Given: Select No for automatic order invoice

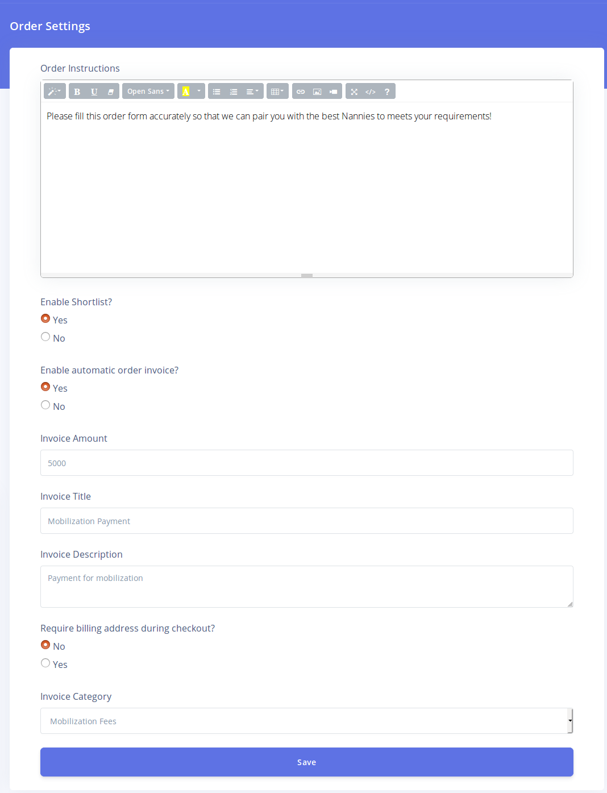Looking at the screenshot, I should [45, 405].
